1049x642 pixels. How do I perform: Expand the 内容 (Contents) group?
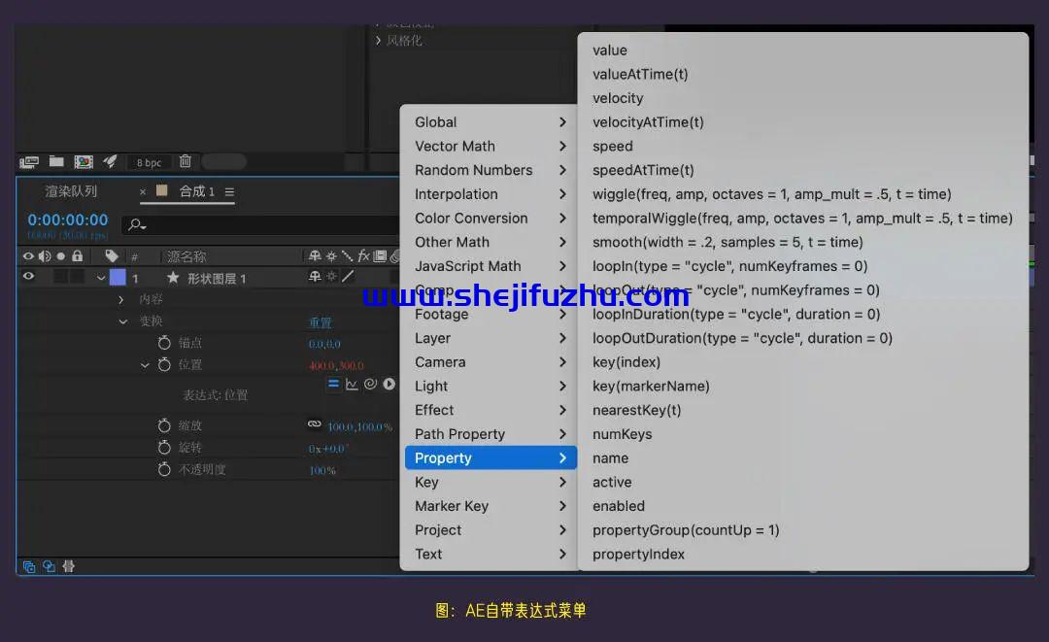[121, 300]
